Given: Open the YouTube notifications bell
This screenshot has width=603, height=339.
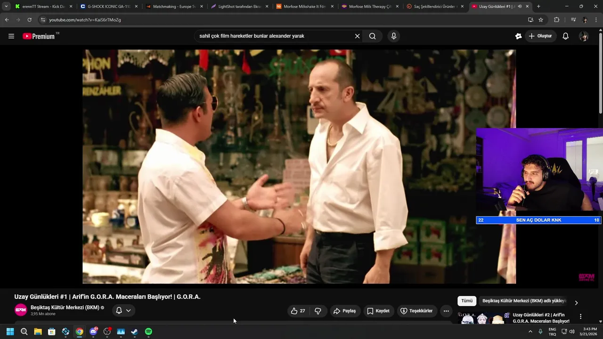Looking at the screenshot, I should [566, 36].
